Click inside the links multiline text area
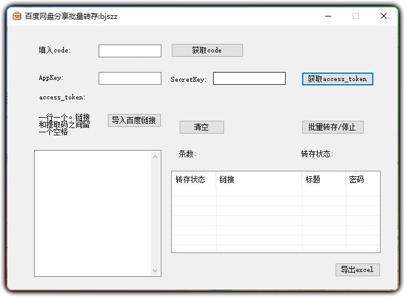 (x=93, y=213)
